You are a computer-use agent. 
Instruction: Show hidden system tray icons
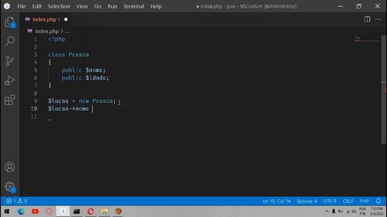pos(327,212)
